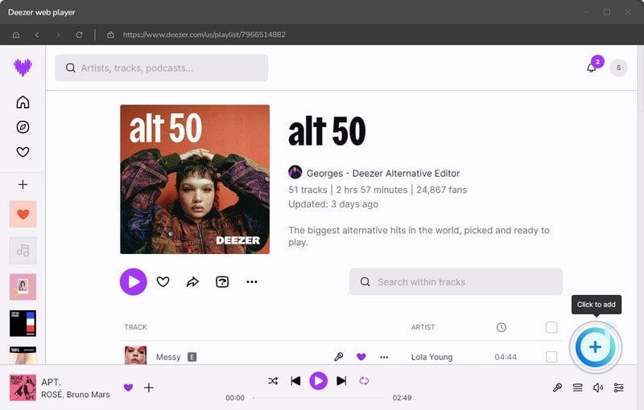644x410 pixels.
Task: Skip to previous track
Action: [295, 381]
